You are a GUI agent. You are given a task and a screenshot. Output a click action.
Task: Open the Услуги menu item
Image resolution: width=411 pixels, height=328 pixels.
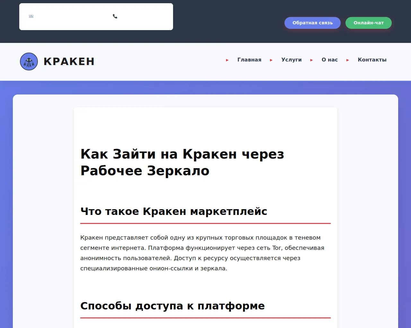[x=291, y=60]
